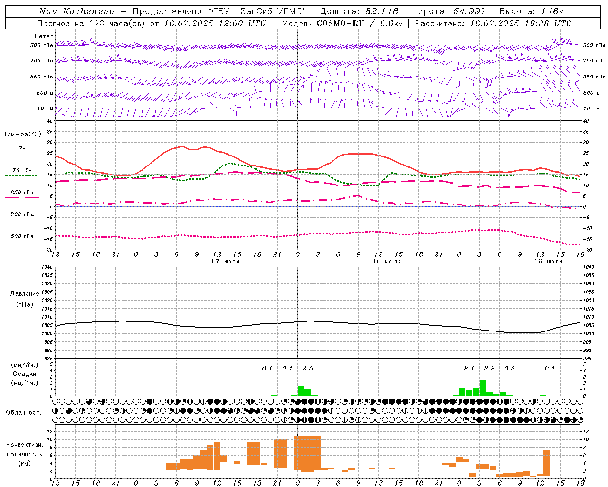Click the 3.1 precipitation total
Viewport: 608px width, 487px height.
469,368
